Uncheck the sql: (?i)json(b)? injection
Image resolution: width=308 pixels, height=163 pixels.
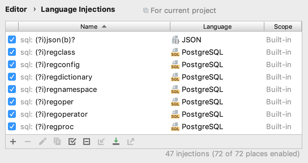click(12, 40)
